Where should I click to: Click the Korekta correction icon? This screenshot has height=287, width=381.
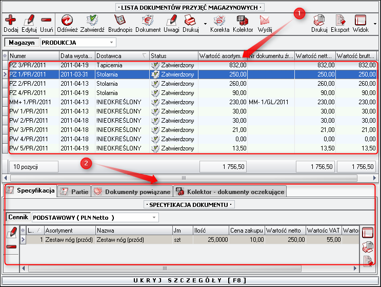[x=219, y=23]
